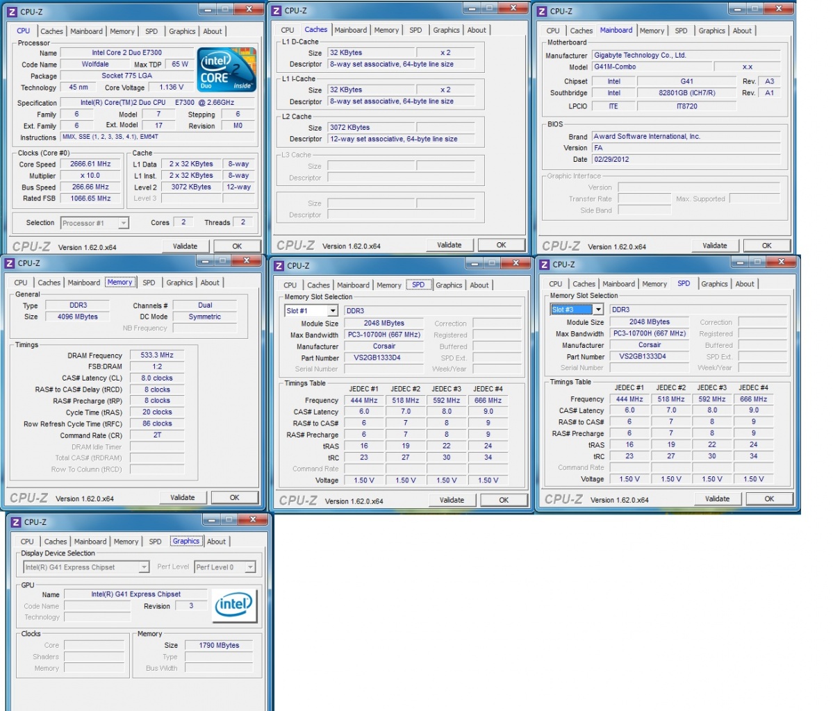Click the DC mode value "Symmetric"
The image size is (833, 711).
click(x=204, y=317)
